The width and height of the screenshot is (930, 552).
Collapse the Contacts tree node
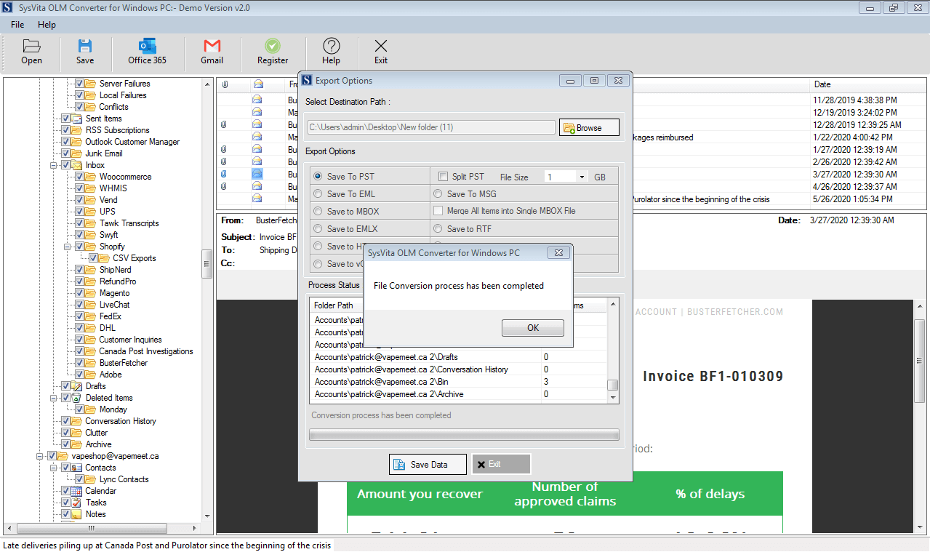[53, 468]
